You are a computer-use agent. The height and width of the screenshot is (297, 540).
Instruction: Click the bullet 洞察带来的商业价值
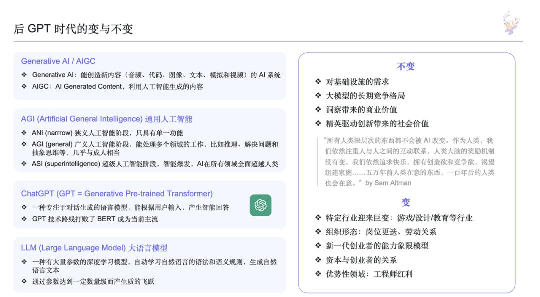tap(361, 110)
